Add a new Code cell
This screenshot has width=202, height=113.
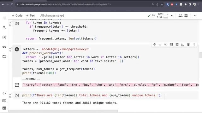[17, 15]
